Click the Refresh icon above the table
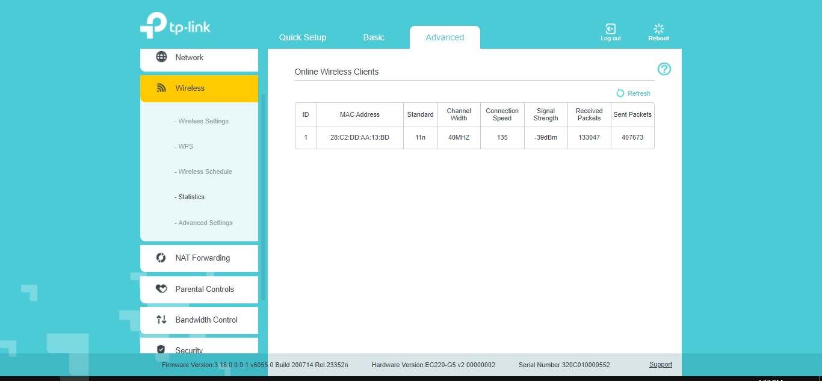This screenshot has width=822, height=381. (620, 93)
